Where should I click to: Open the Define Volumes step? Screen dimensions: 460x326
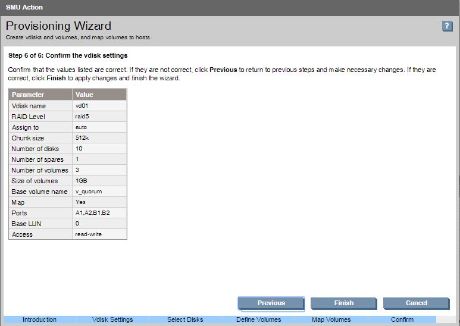(258, 320)
